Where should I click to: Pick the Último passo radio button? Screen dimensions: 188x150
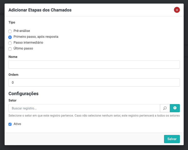click(10, 49)
